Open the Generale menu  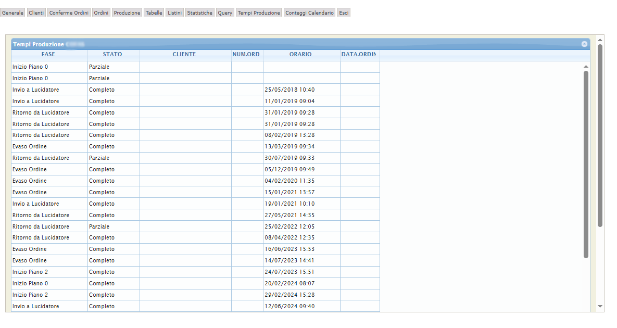(x=12, y=12)
